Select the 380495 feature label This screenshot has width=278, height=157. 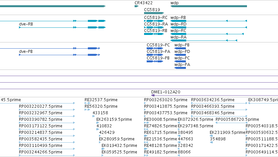[186, 133]
